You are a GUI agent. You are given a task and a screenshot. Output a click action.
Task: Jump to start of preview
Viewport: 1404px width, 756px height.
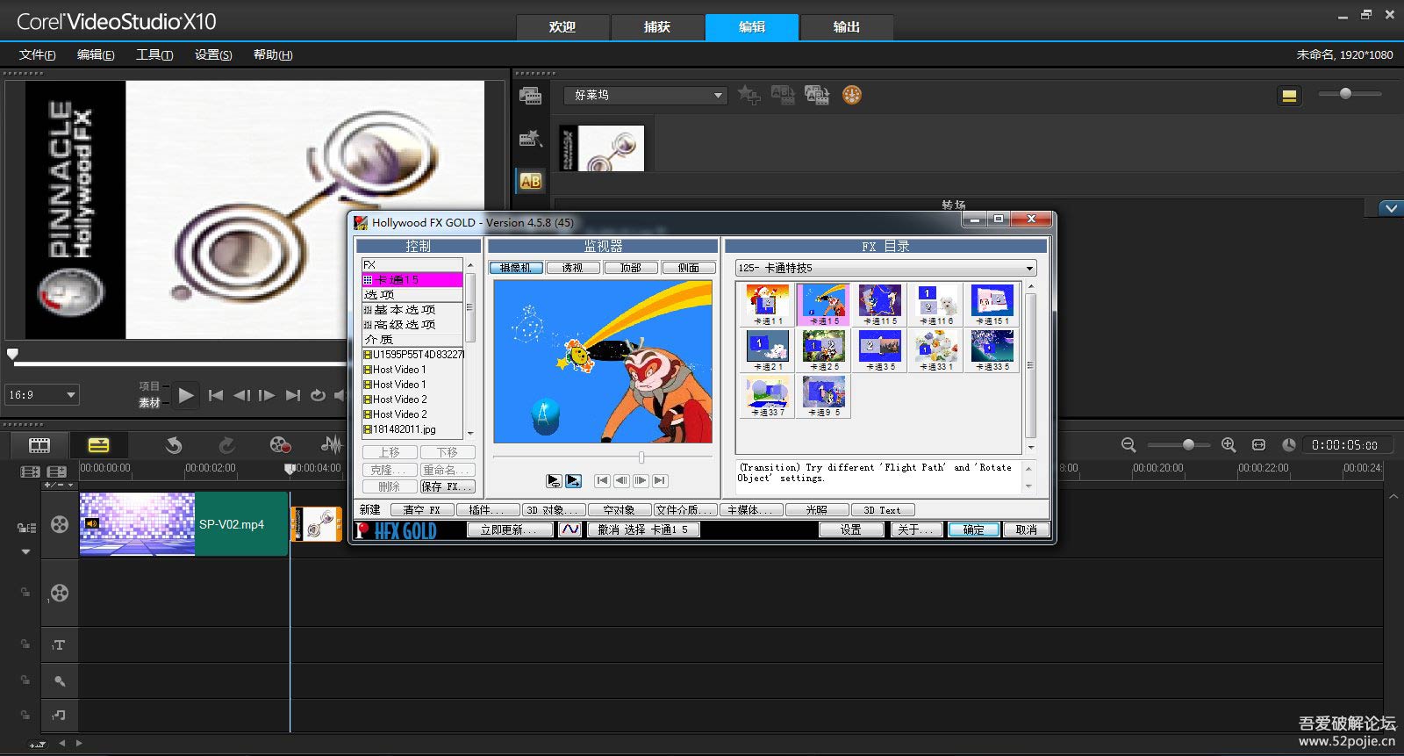pyautogui.click(x=216, y=396)
